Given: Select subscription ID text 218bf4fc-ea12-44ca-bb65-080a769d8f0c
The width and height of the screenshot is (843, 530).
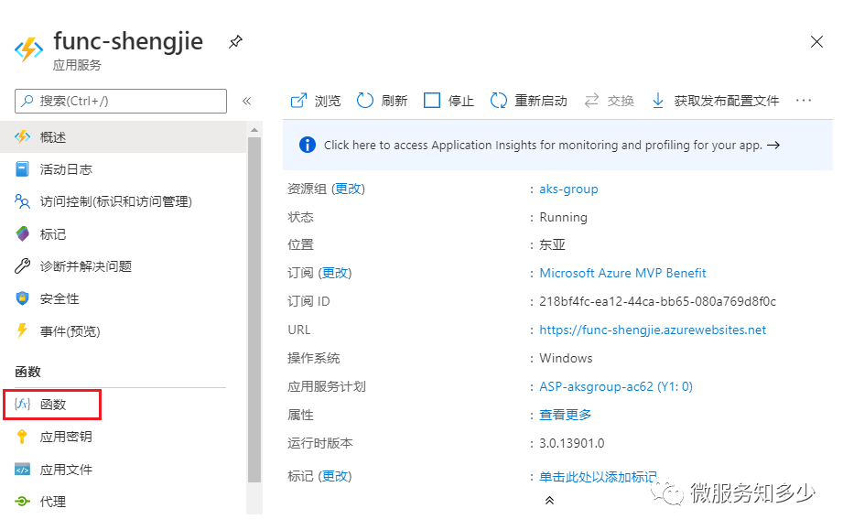Looking at the screenshot, I should (657, 301).
